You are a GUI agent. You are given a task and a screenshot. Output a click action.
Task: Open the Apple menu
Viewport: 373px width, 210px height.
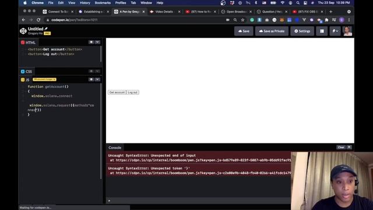25,3
